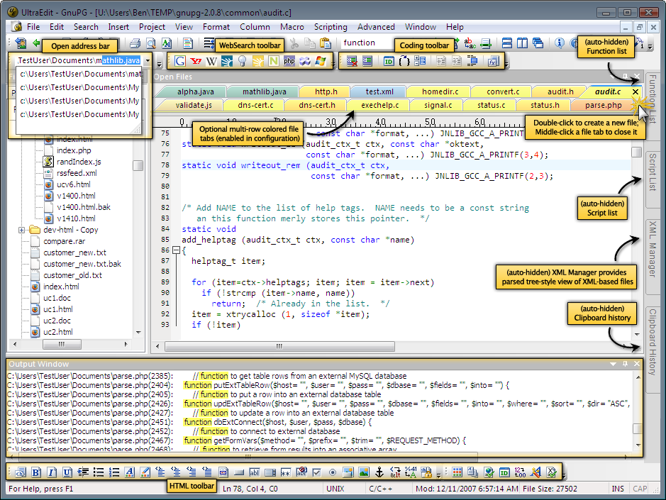Insert image from HTML toolbar
Image resolution: width=666 pixels, height=500 pixels.
pos(364,472)
